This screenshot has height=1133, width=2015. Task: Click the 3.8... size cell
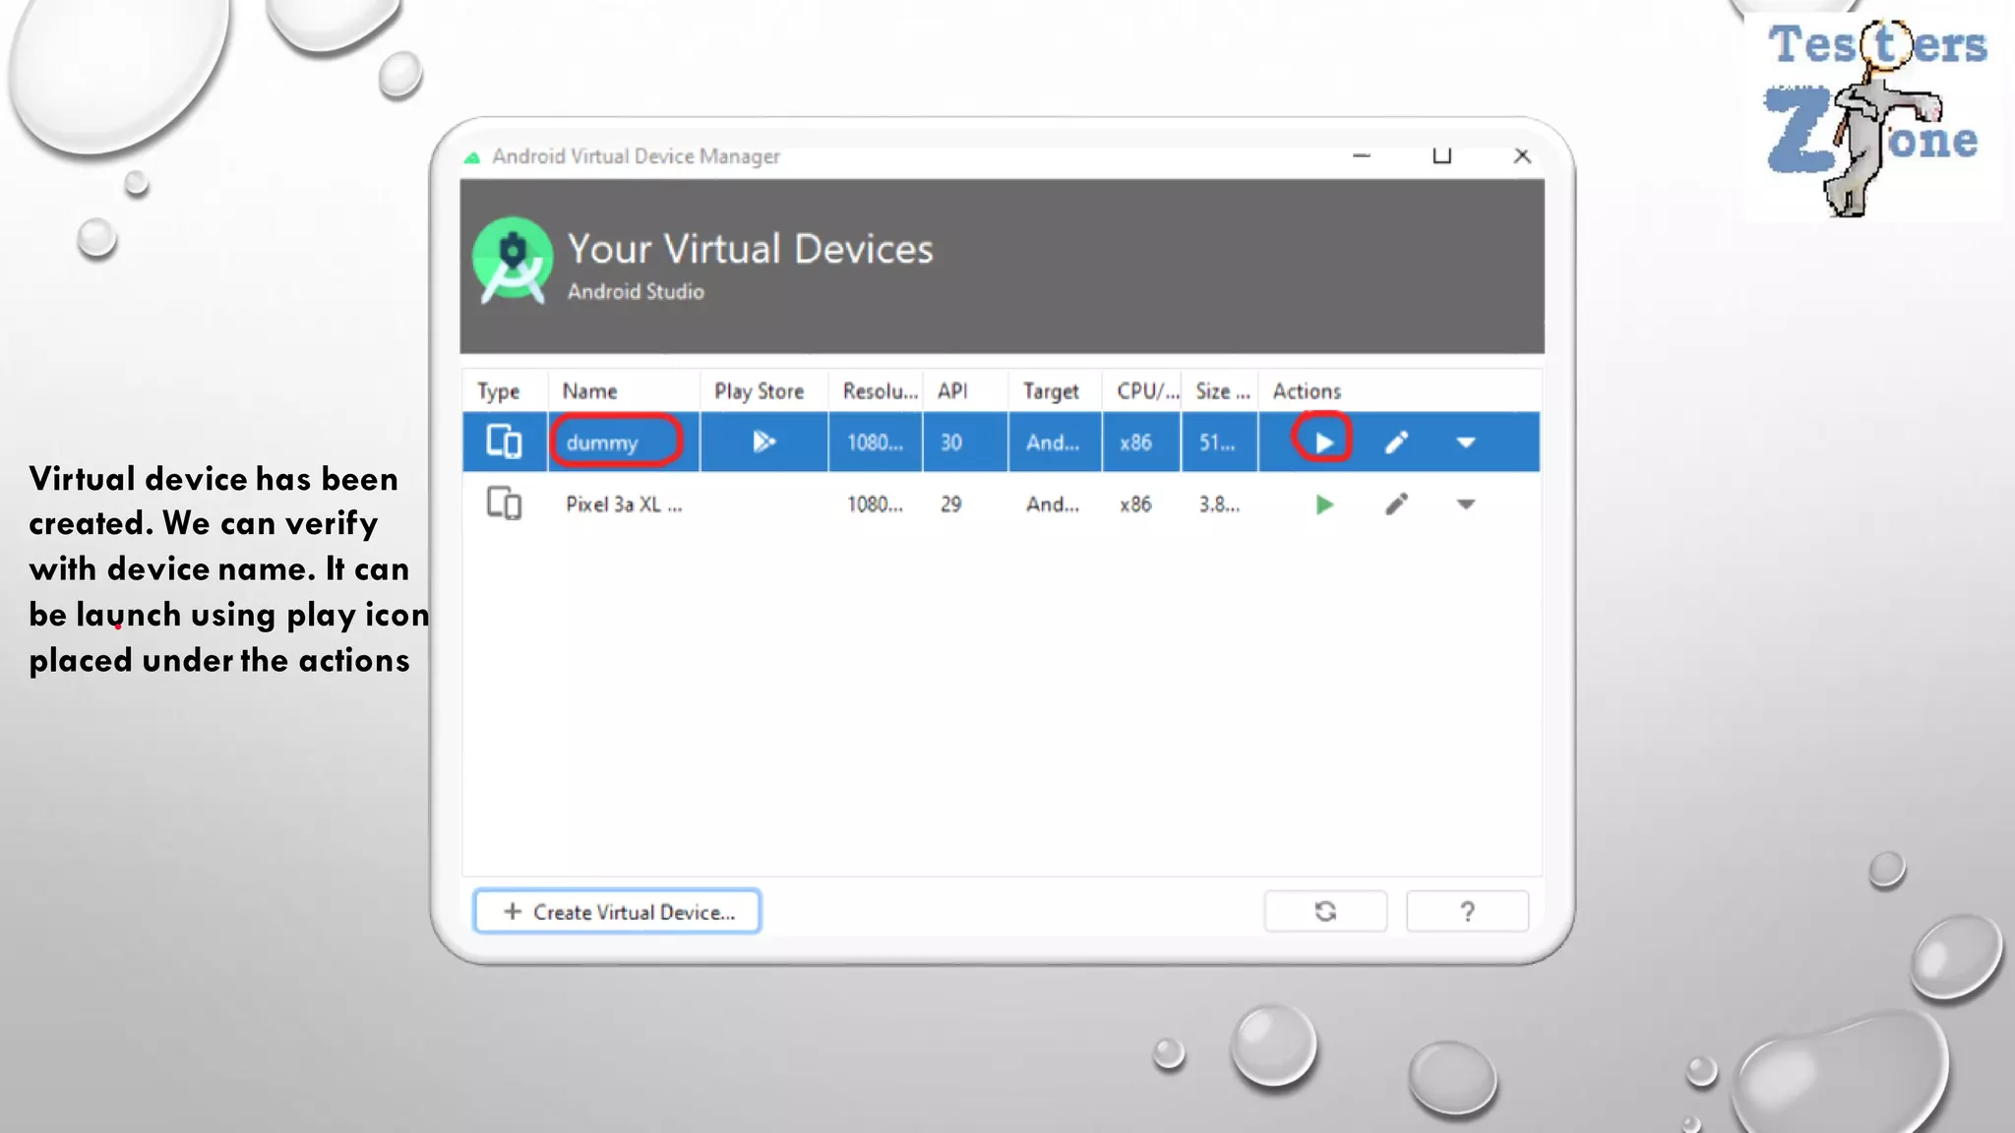tap(1219, 505)
